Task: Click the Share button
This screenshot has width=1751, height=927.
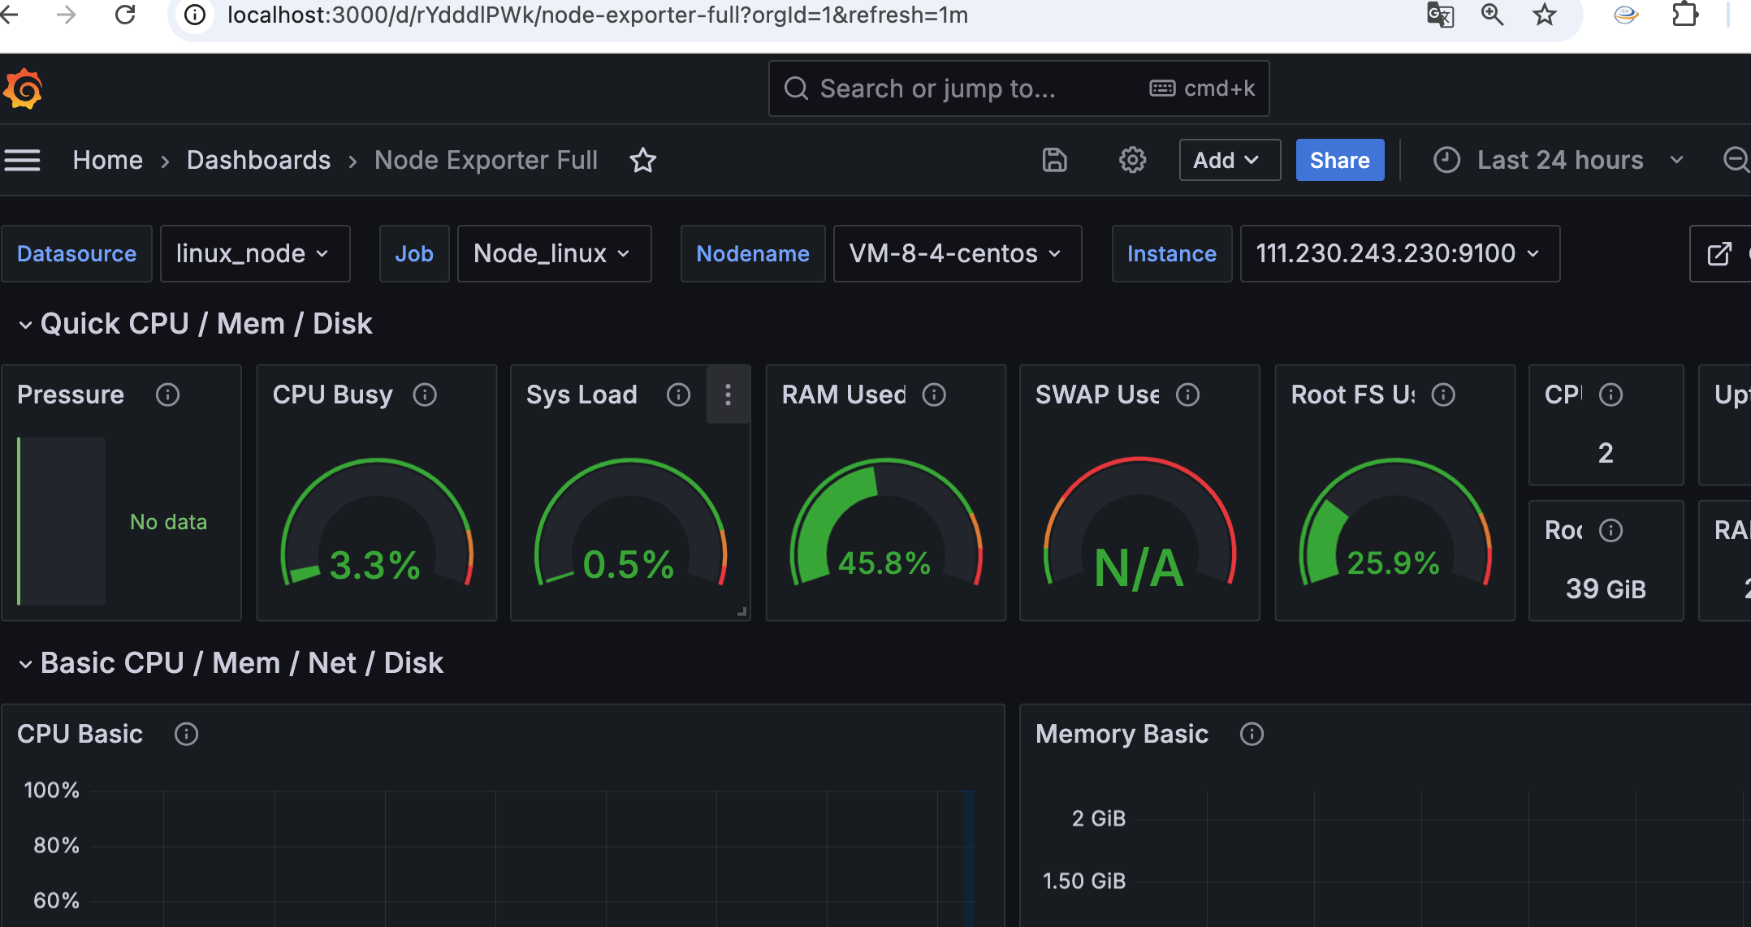Action: (x=1339, y=160)
